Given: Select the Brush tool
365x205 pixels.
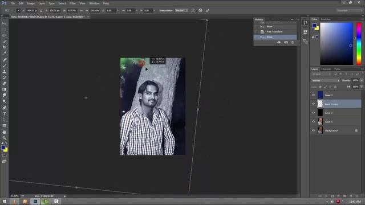Looking at the screenshot, I should pos(4,65).
